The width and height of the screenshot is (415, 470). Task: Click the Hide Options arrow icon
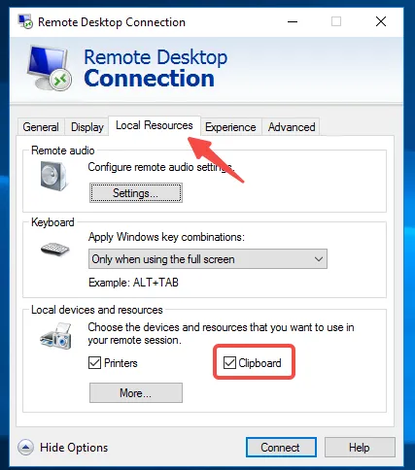click(25, 448)
